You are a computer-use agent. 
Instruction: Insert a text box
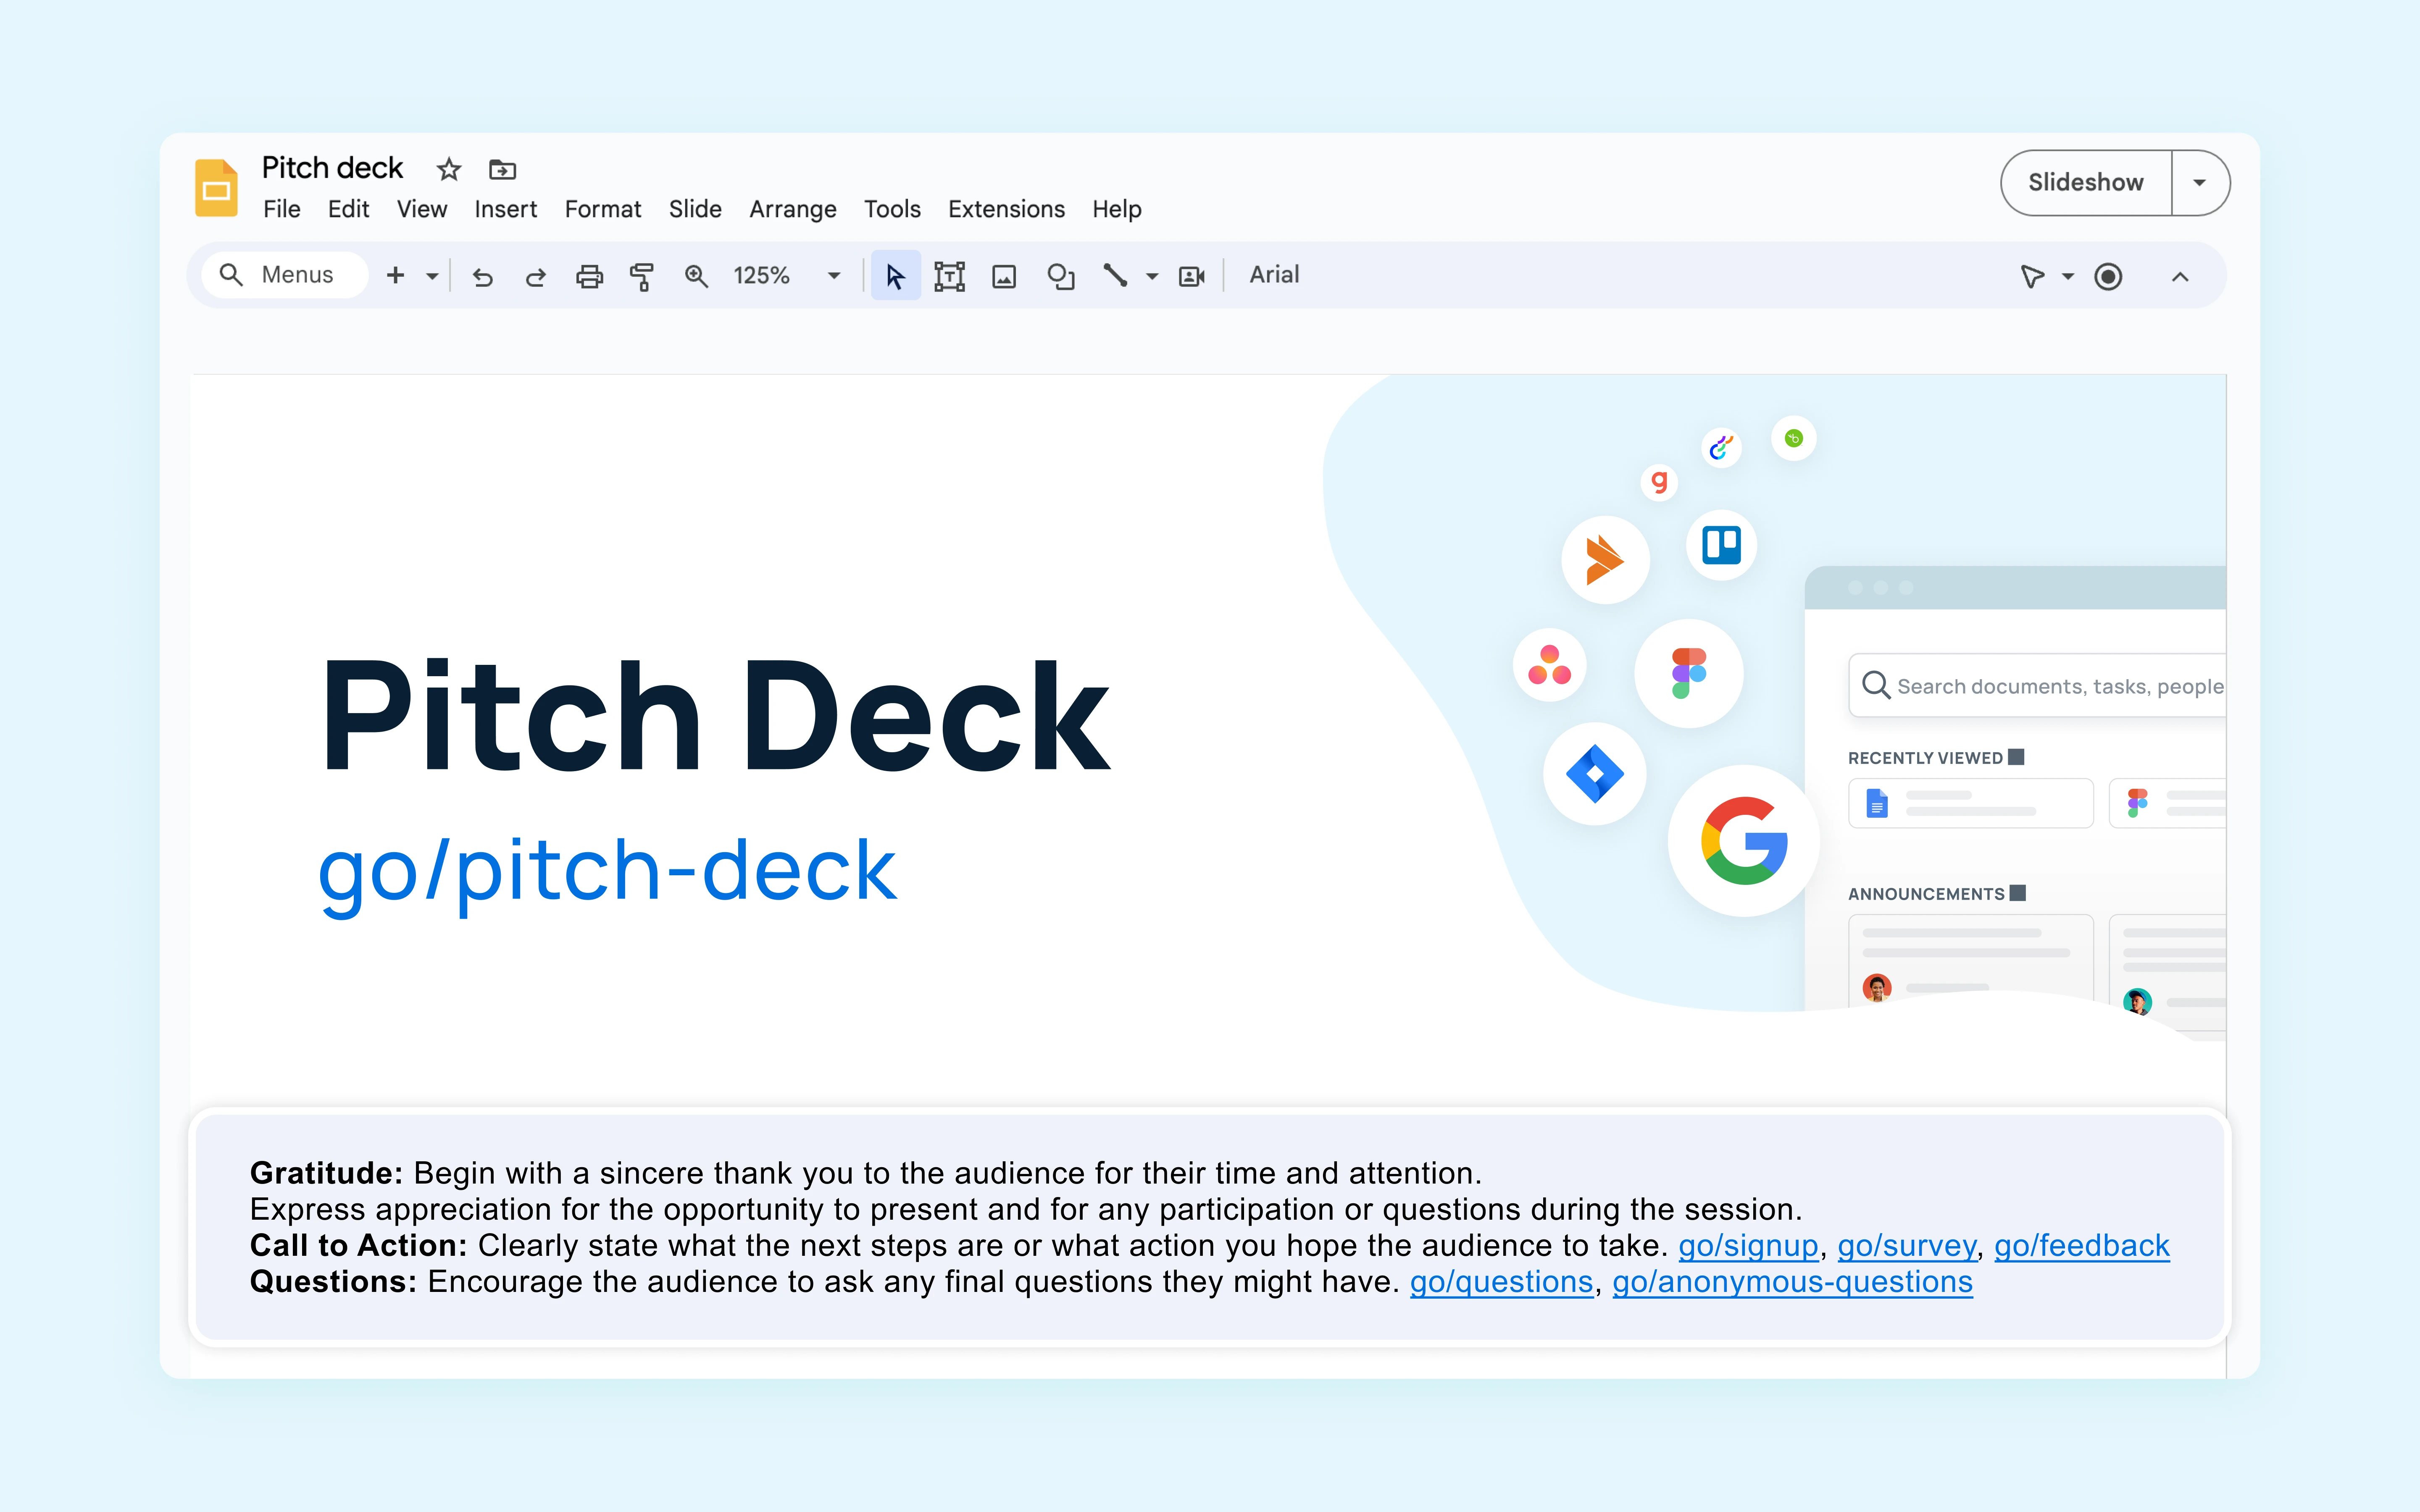(949, 275)
